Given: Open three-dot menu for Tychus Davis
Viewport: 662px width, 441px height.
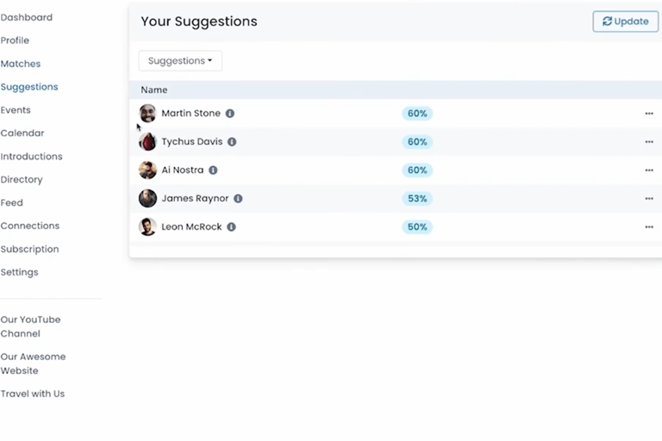Looking at the screenshot, I should 649,142.
